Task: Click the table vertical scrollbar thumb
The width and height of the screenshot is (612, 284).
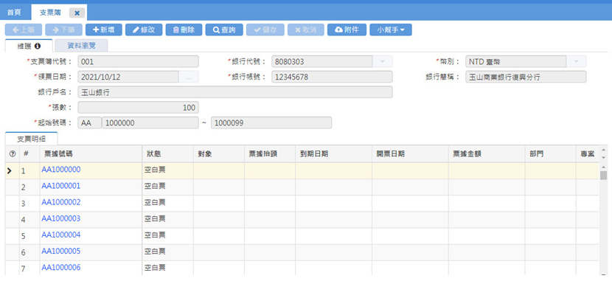Action: coord(603,175)
